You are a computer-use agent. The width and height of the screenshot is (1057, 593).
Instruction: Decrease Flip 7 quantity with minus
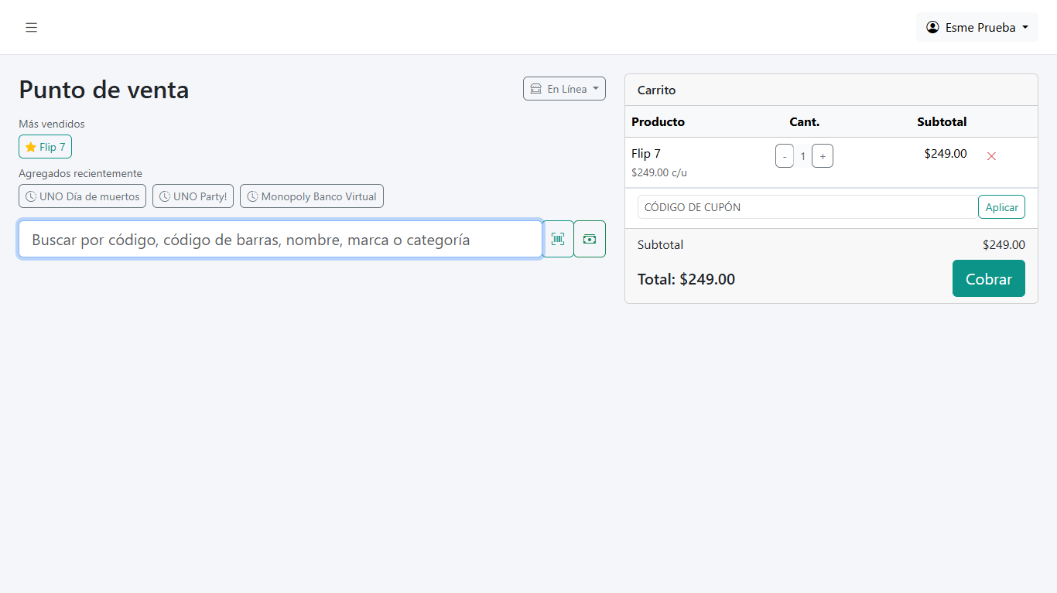[785, 156]
